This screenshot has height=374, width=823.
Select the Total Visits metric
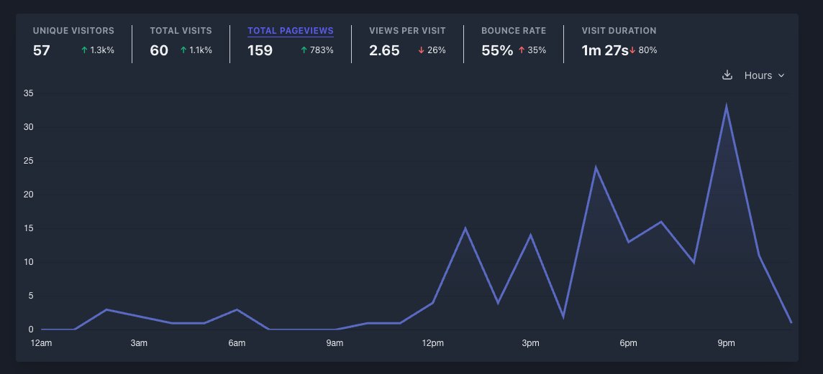[181, 31]
